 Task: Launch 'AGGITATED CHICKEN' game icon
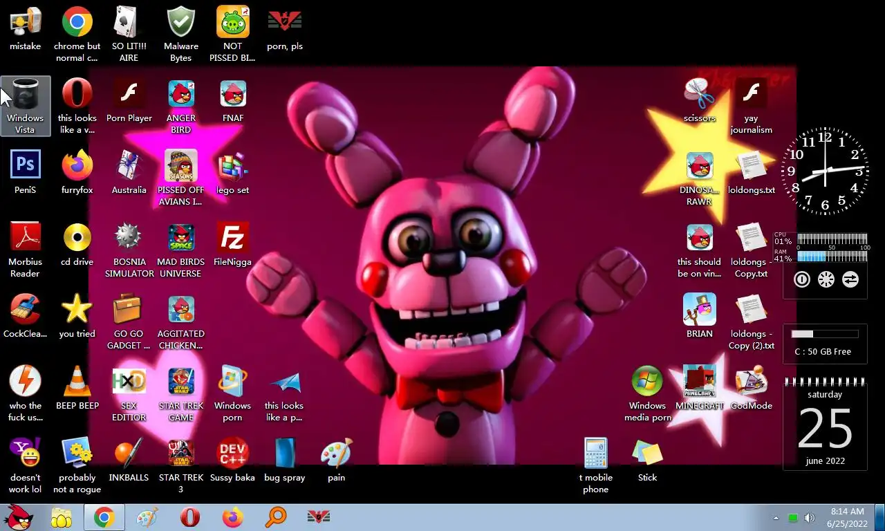[180, 322]
